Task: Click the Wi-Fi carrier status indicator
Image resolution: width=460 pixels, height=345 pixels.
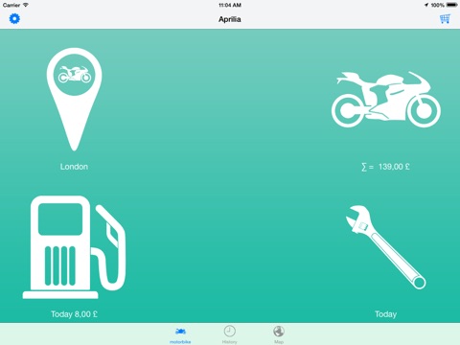Action: pos(26,5)
